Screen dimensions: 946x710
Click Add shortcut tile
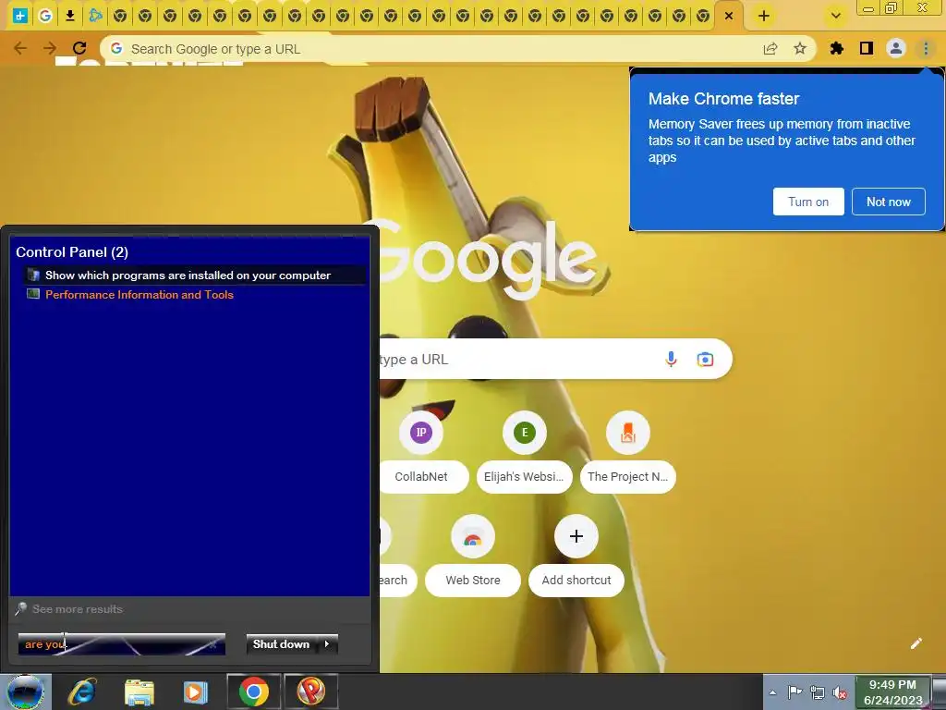[576, 556]
